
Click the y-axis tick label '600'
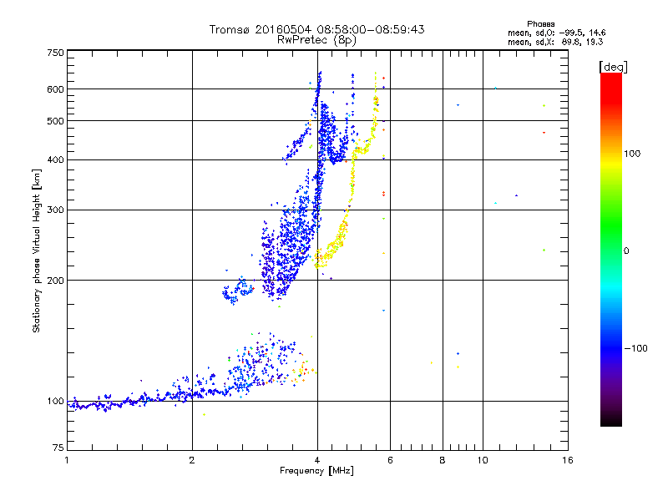56,89
